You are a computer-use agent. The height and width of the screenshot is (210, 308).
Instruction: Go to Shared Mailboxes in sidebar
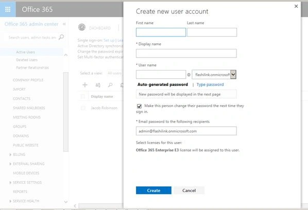coord(29,108)
